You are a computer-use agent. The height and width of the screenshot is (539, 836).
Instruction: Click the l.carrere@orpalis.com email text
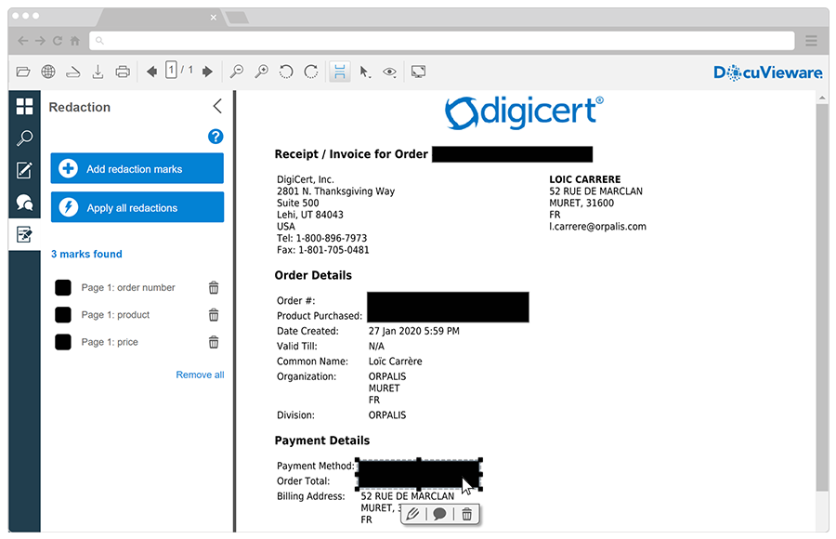point(597,226)
